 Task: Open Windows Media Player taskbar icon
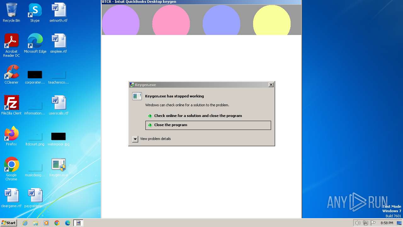[46, 223]
